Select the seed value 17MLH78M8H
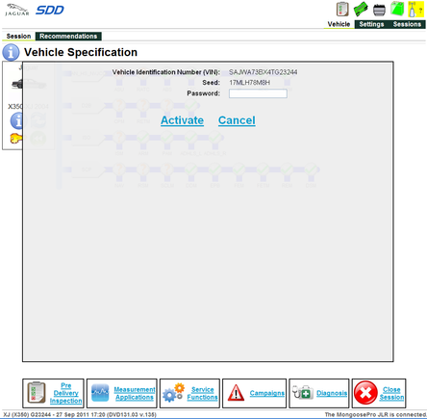Image resolution: width=427 pixels, height=419 pixels. pyautogui.click(x=249, y=83)
